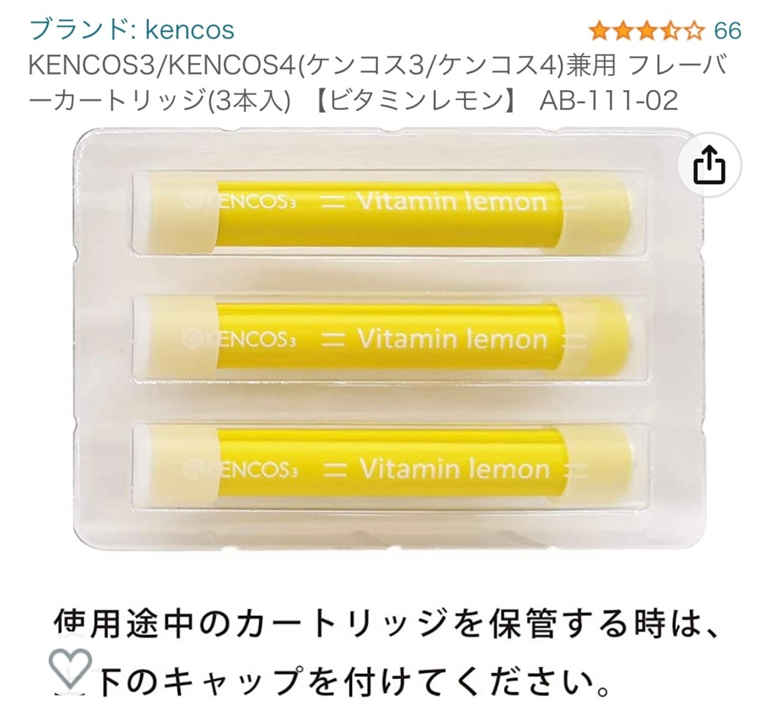Tap the share icon button
770x721 pixels.
pyautogui.click(x=709, y=166)
